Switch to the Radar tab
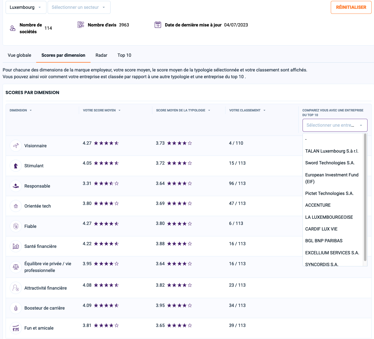This screenshot has height=339, width=374. (x=101, y=55)
